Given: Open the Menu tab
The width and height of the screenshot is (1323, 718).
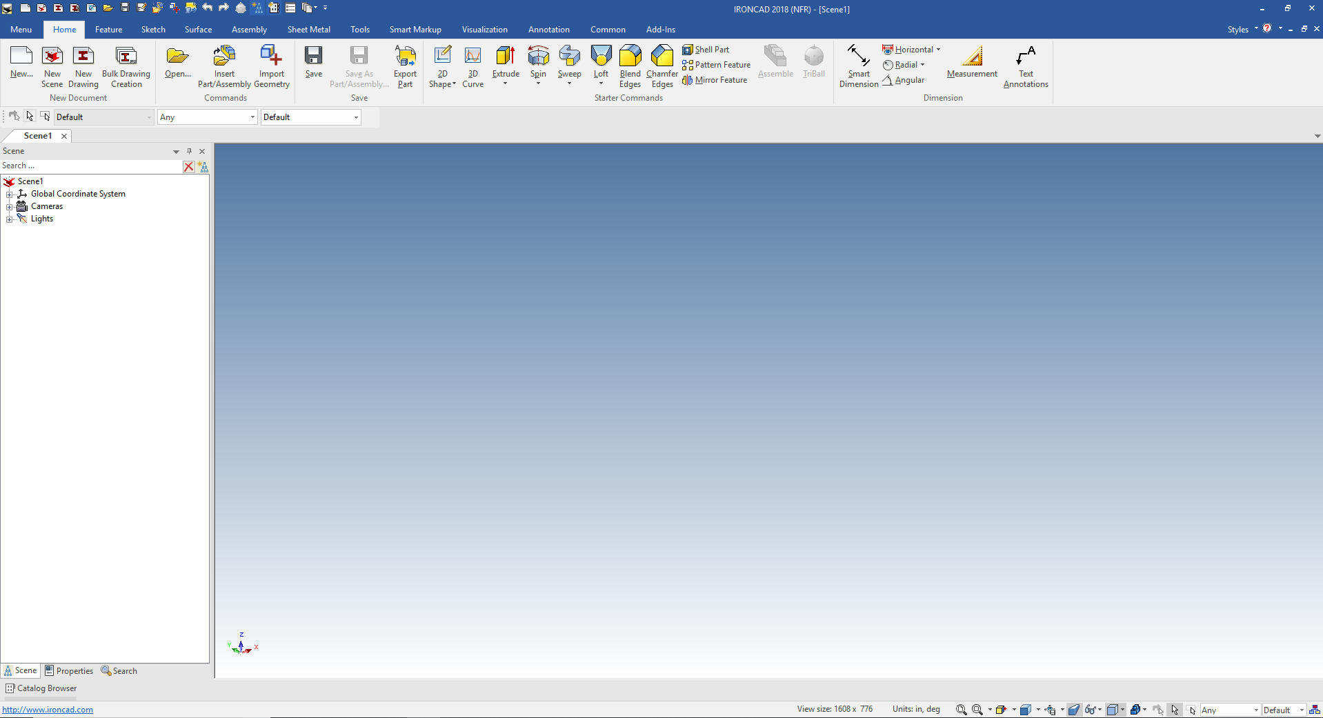Looking at the screenshot, I should [21, 30].
